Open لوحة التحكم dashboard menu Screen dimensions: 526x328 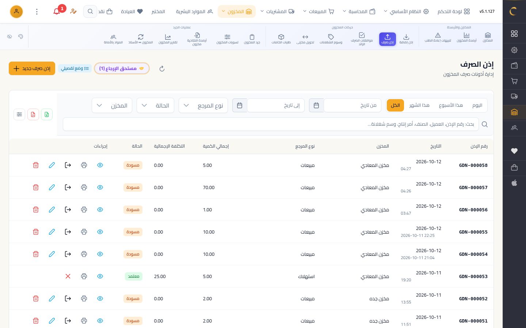tap(454, 12)
